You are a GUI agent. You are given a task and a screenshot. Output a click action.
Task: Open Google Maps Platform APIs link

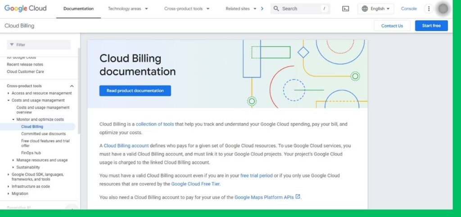click(x=264, y=197)
